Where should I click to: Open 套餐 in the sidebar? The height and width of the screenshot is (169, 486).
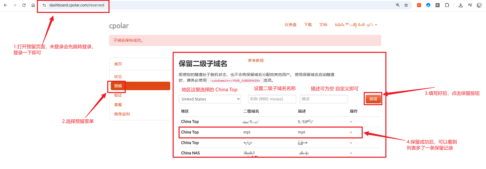[x=118, y=105]
